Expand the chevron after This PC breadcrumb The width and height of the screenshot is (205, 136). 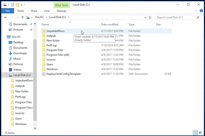[x=46, y=17]
